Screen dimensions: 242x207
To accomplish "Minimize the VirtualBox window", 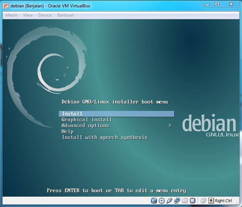I will pos(207,4).
